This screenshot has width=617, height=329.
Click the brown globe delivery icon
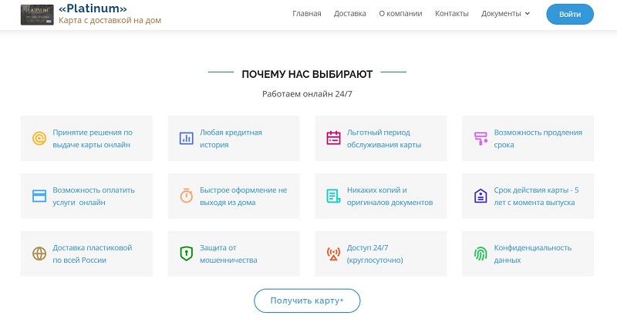tap(39, 253)
